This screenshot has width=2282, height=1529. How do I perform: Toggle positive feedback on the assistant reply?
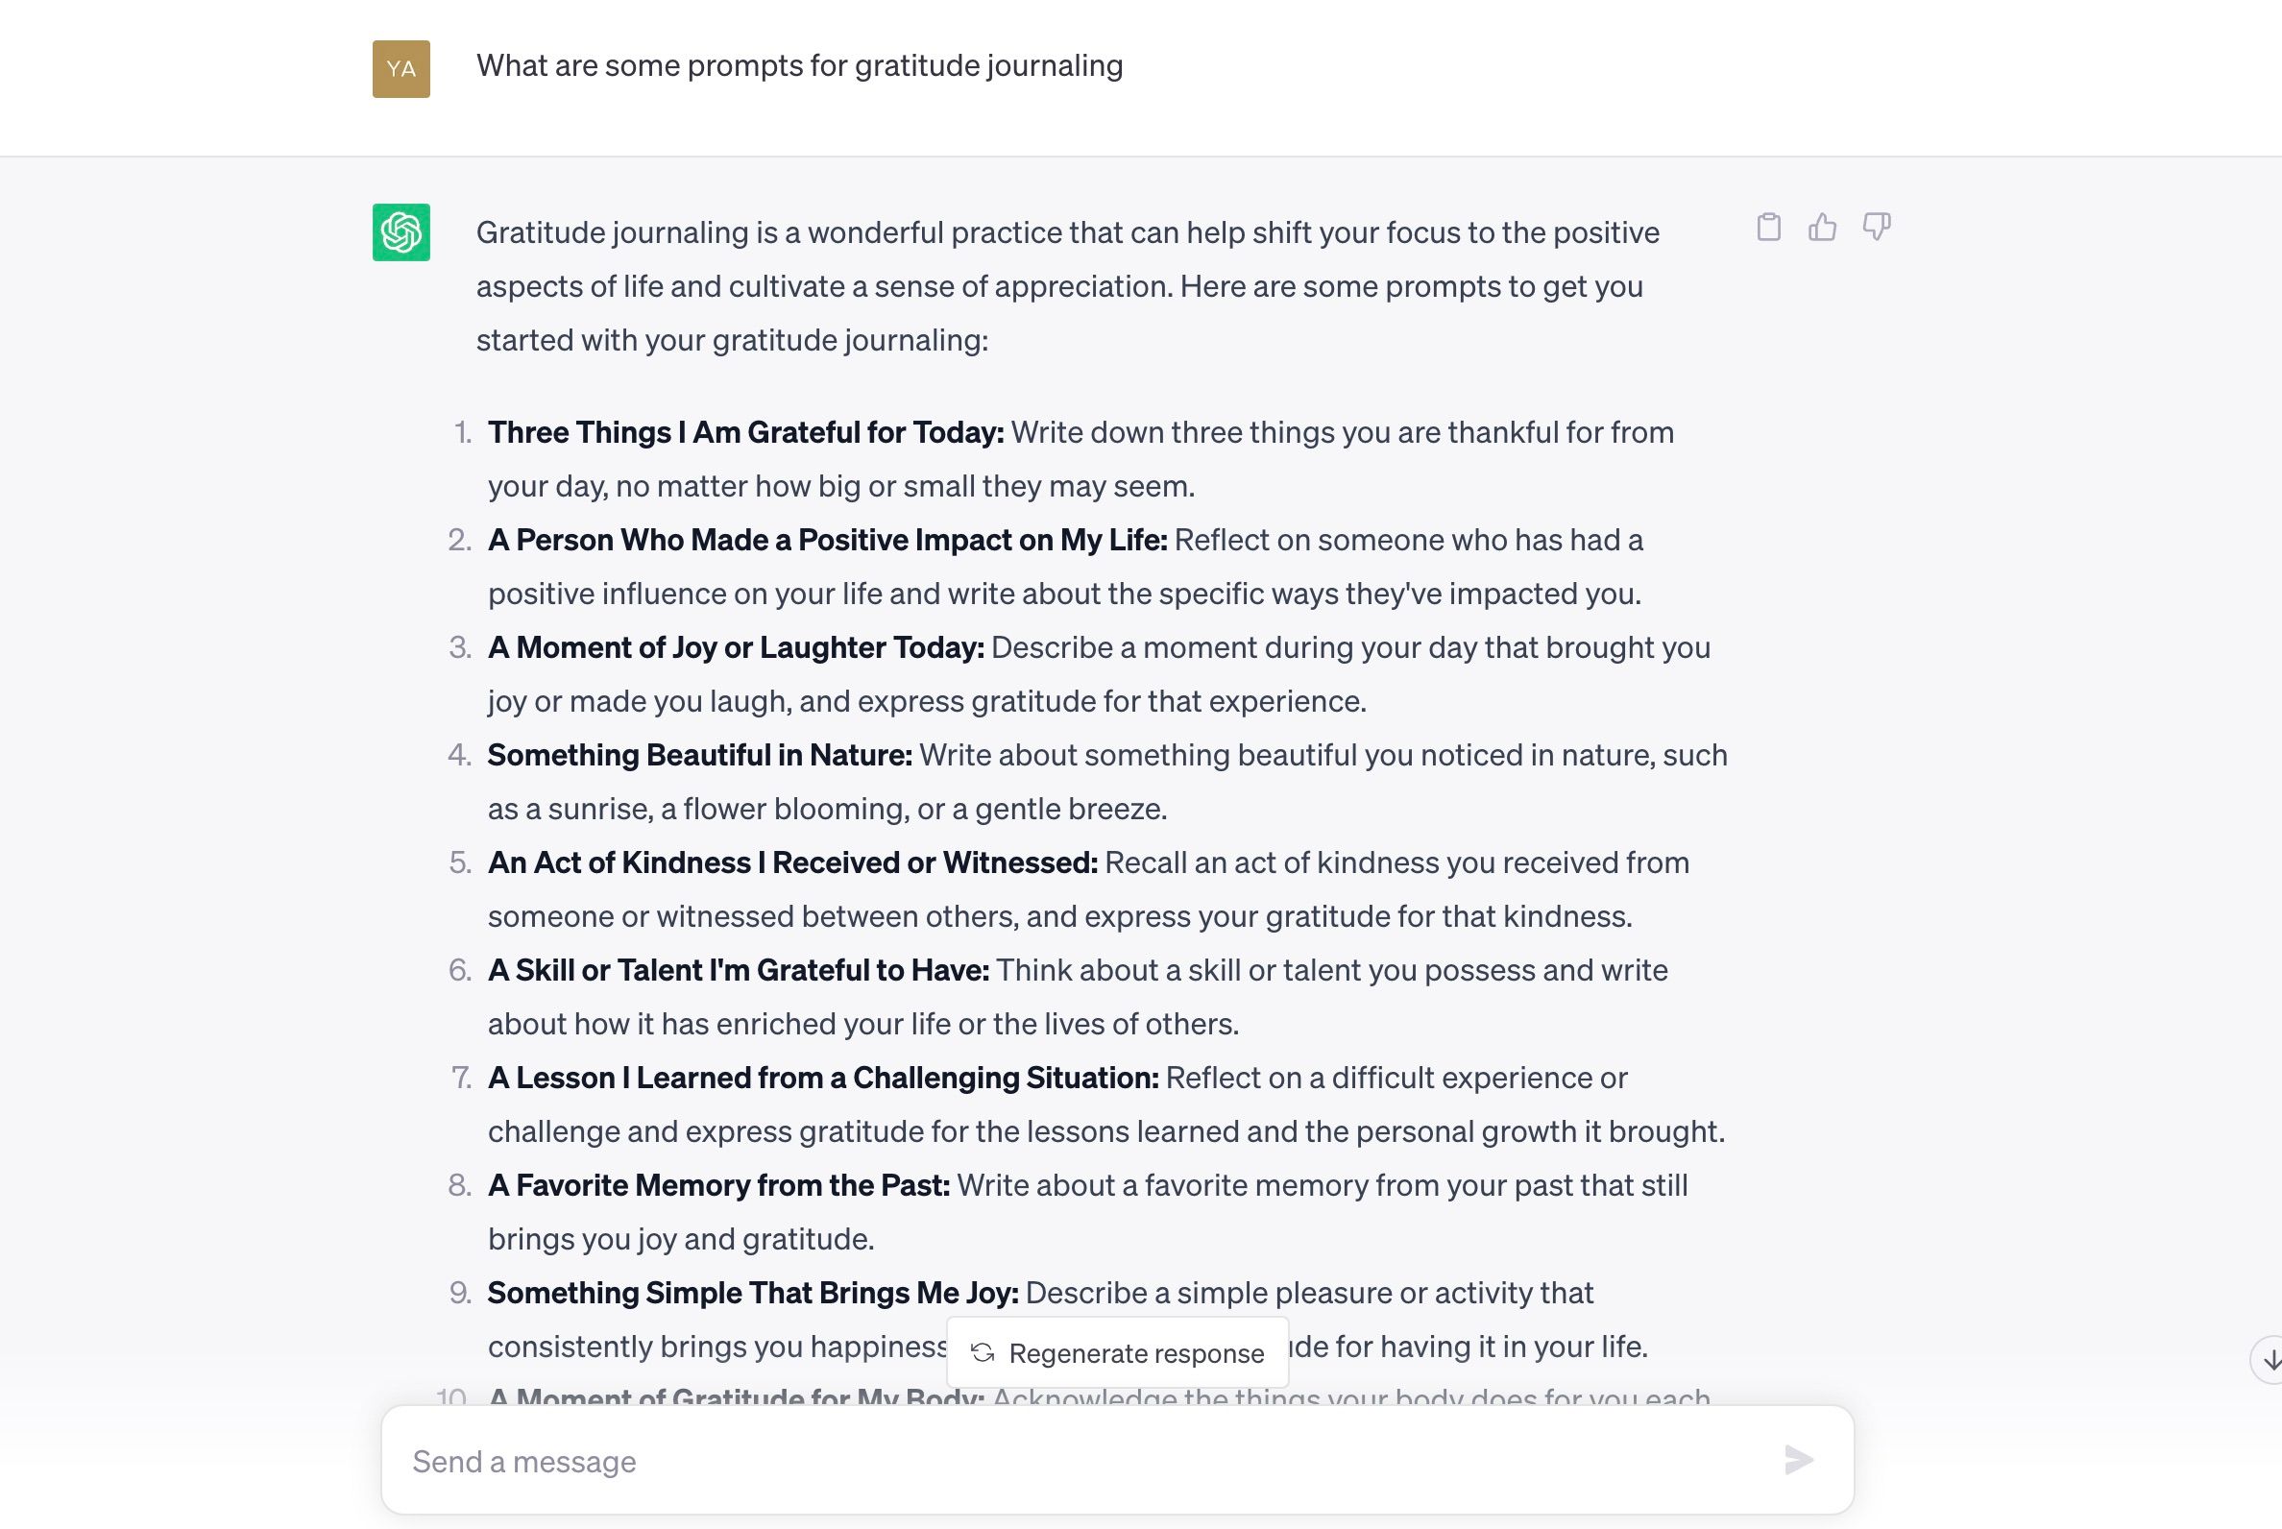[x=1823, y=227]
